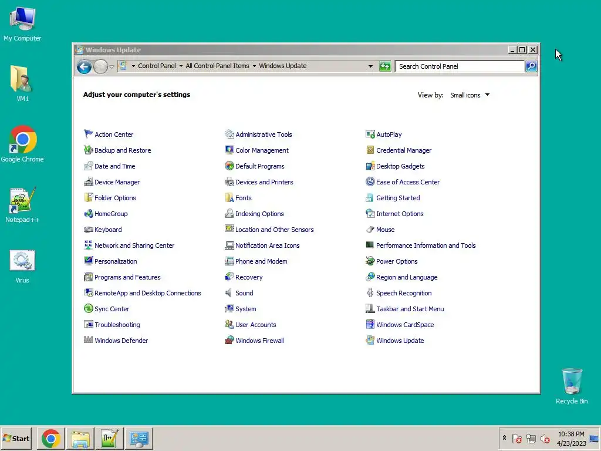Select the Virus desktop icon
The image size is (601, 451).
coord(22,267)
